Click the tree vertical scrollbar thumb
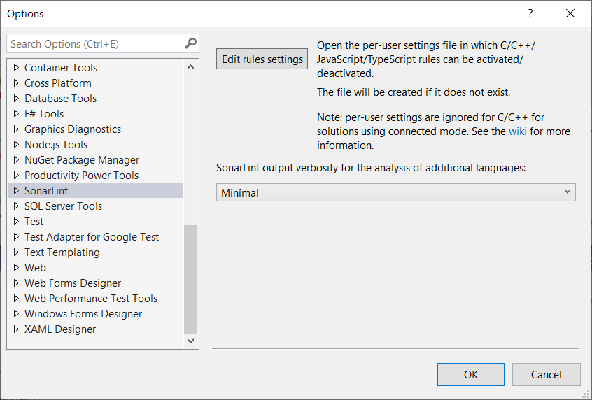592x400 pixels. [x=190, y=279]
